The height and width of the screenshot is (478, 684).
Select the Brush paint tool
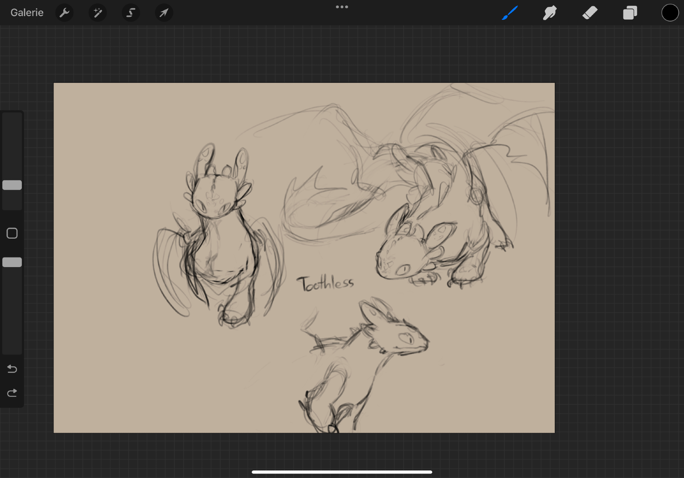tap(510, 13)
